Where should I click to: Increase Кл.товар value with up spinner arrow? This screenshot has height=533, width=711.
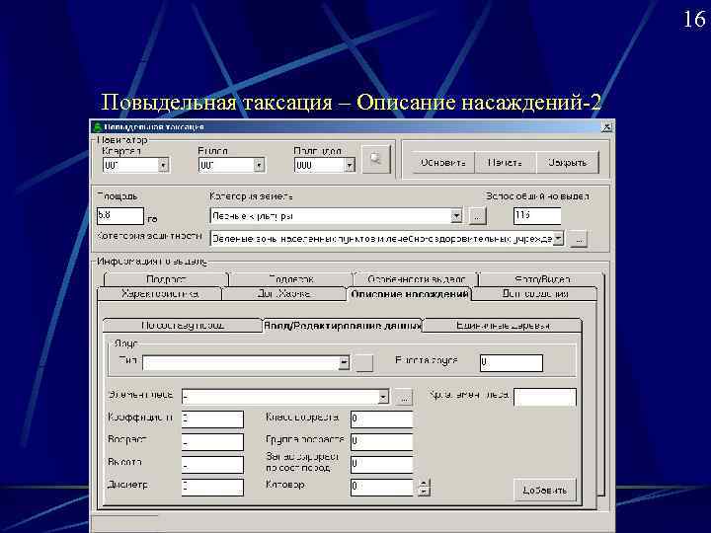424,483
